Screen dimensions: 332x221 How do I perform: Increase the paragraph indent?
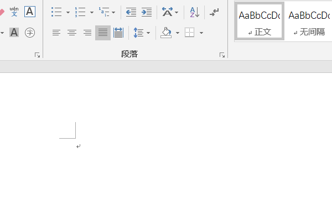pyautogui.click(x=147, y=12)
